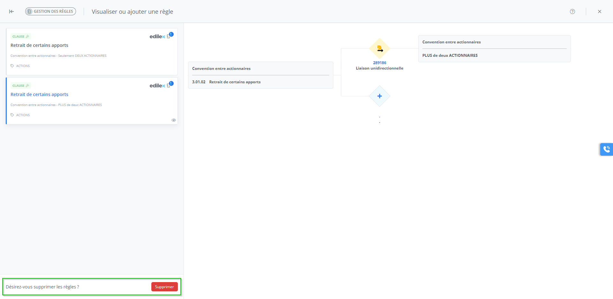Open the help question mark icon
The height and width of the screenshot is (299, 613).
pos(572,11)
